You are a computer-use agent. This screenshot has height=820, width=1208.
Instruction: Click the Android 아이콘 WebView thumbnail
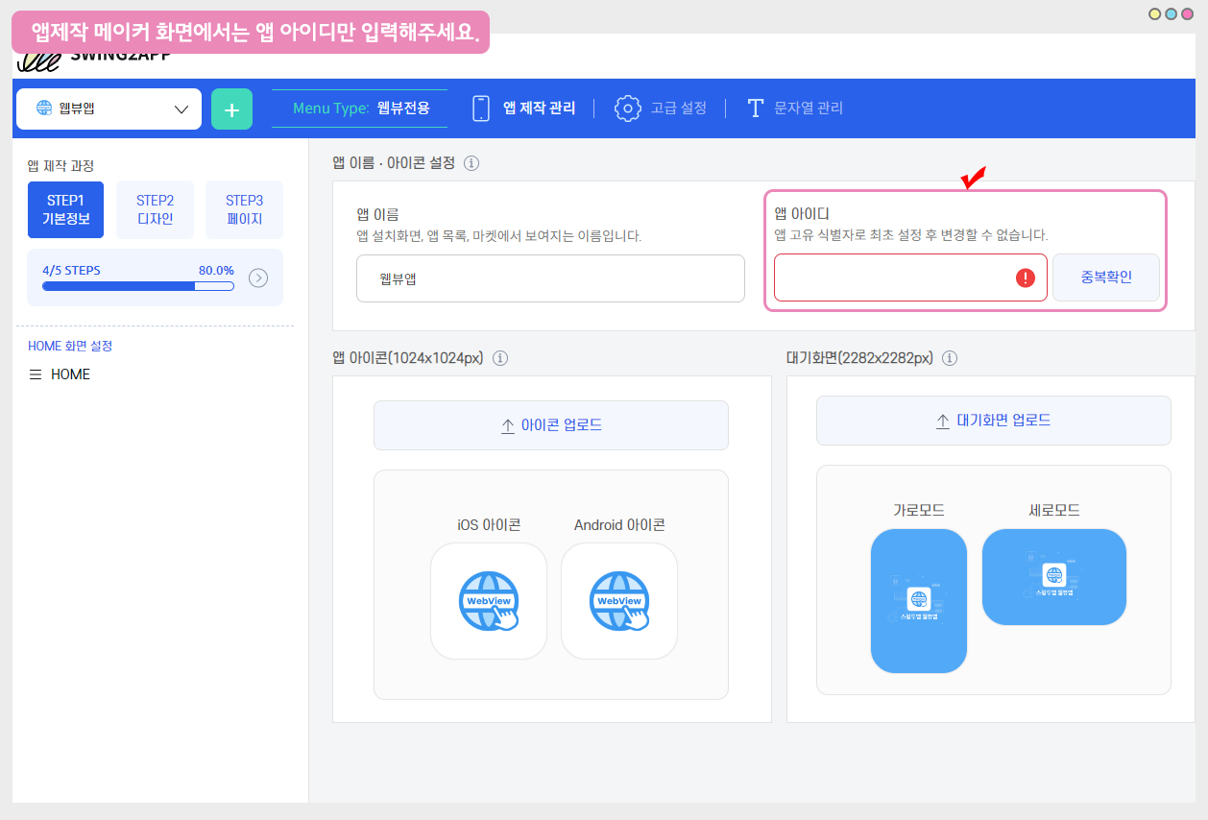point(619,601)
